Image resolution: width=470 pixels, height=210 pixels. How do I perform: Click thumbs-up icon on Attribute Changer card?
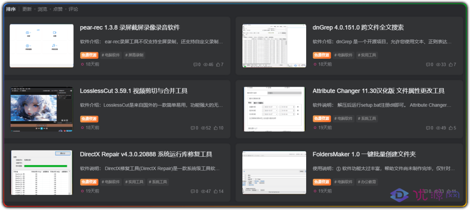point(451,128)
